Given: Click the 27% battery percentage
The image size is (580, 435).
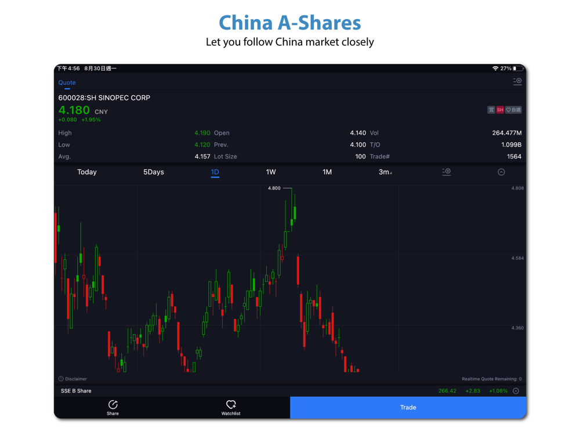Looking at the screenshot, I should click(x=506, y=68).
